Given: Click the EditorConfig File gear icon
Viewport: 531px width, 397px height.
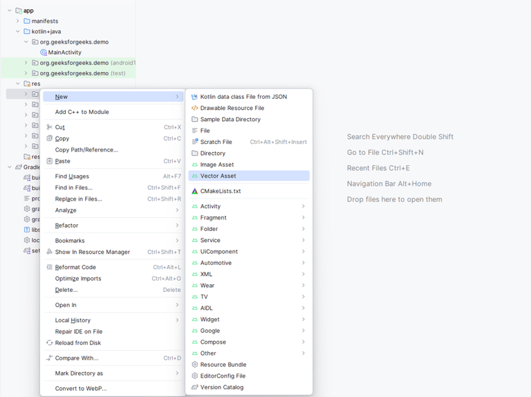Looking at the screenshot, I should point(194,376).
